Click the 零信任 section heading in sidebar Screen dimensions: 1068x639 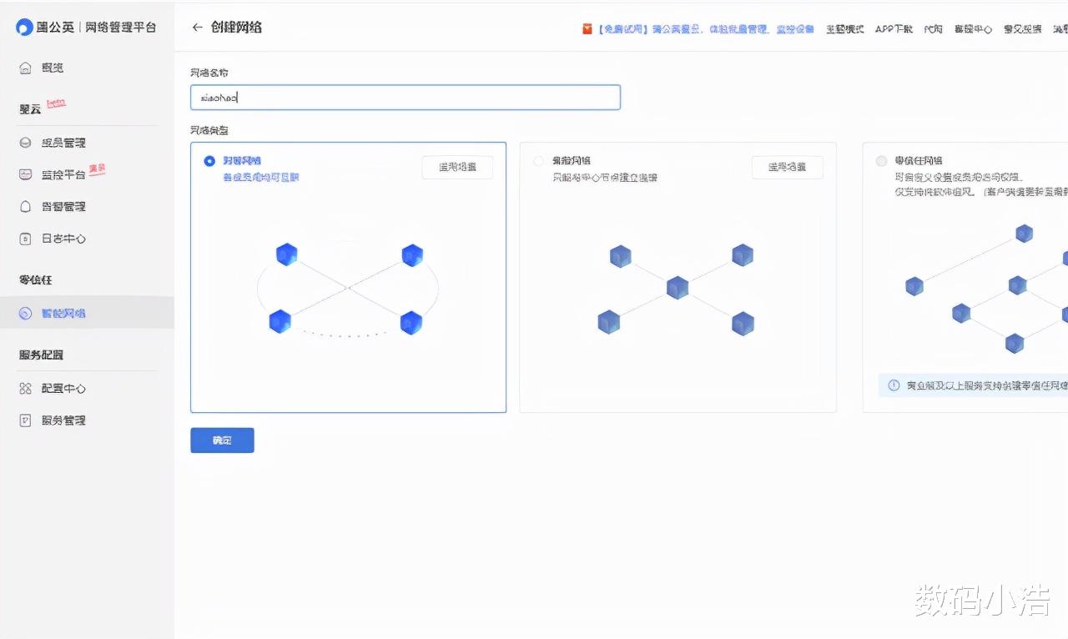pos(36,280)
